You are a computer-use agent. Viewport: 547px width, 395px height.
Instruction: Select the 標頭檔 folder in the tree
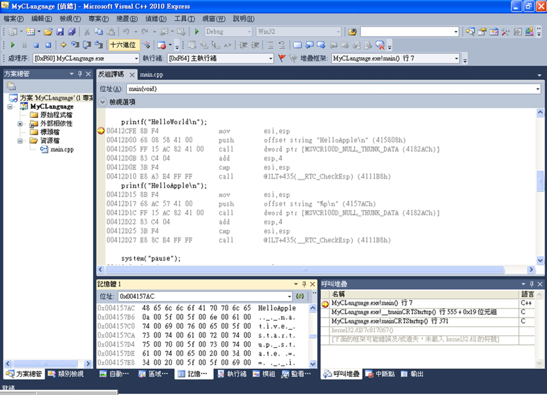[x=50, y=132]
